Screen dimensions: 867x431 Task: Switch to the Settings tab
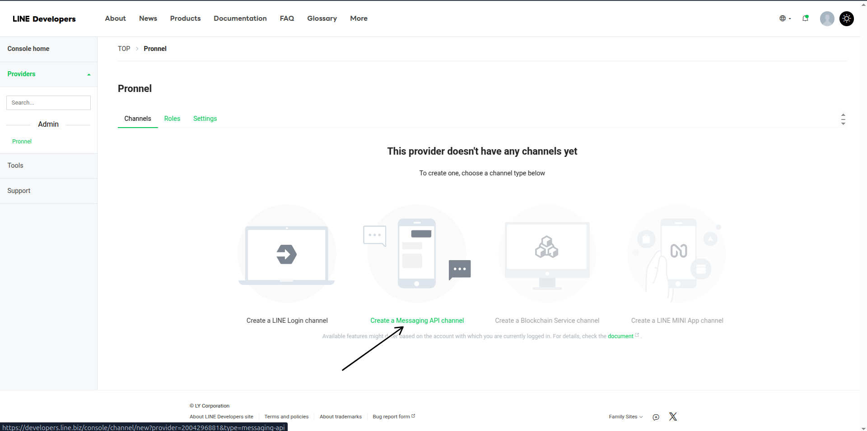tap(205, 119)
